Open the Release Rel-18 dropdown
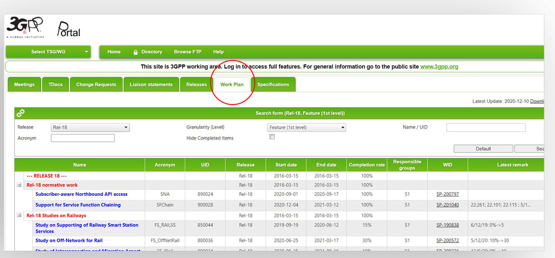Viewport: 555px width, 258px height. (90, 127)
